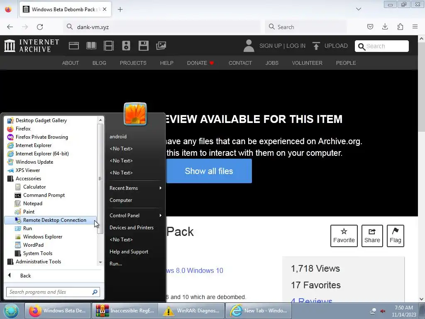Click the muted volume tray icon
425x319 pixels.
383,311
